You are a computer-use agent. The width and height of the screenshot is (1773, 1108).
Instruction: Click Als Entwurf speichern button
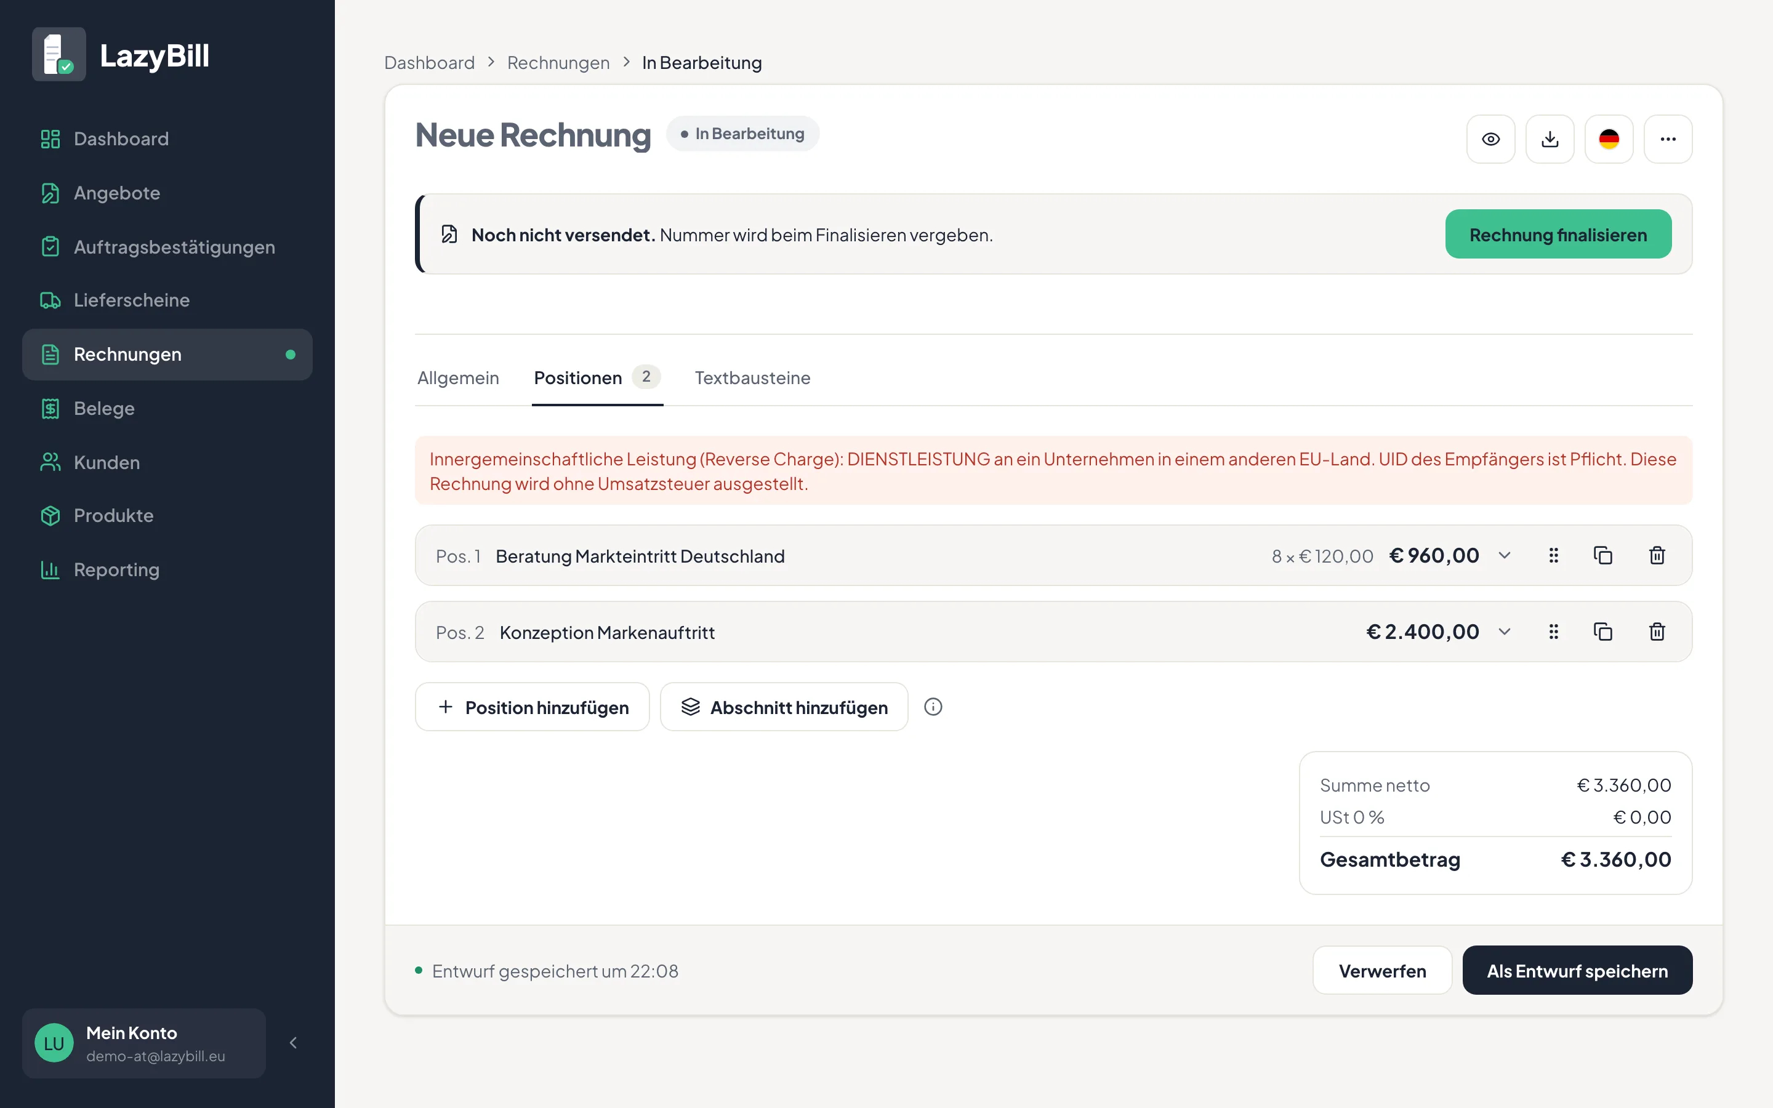[x=1577, y=971]
